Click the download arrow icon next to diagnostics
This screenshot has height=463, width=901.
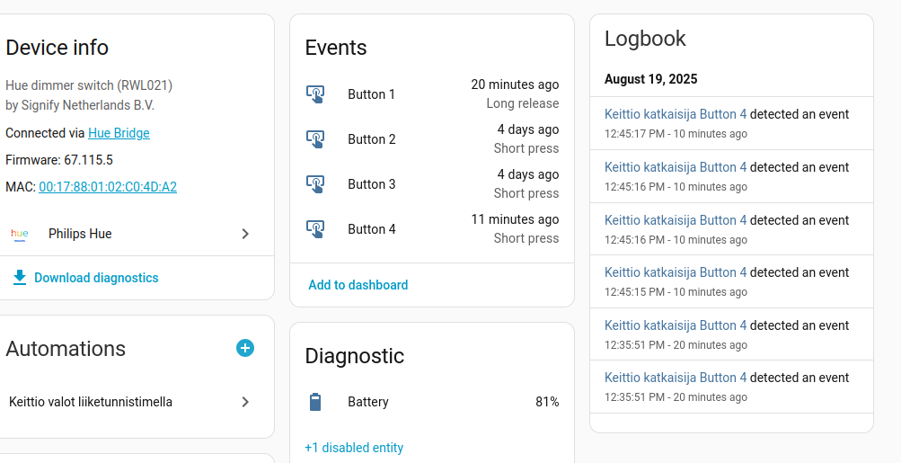[x=20, y=278]
